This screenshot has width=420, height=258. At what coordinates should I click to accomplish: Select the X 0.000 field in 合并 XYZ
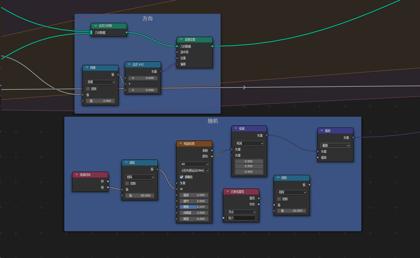[143, 78]
